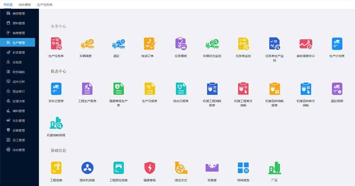This screenshot has width=355, height=186.
Task: Expand the 实验室 sidebar section
Action: pos(18,62)
